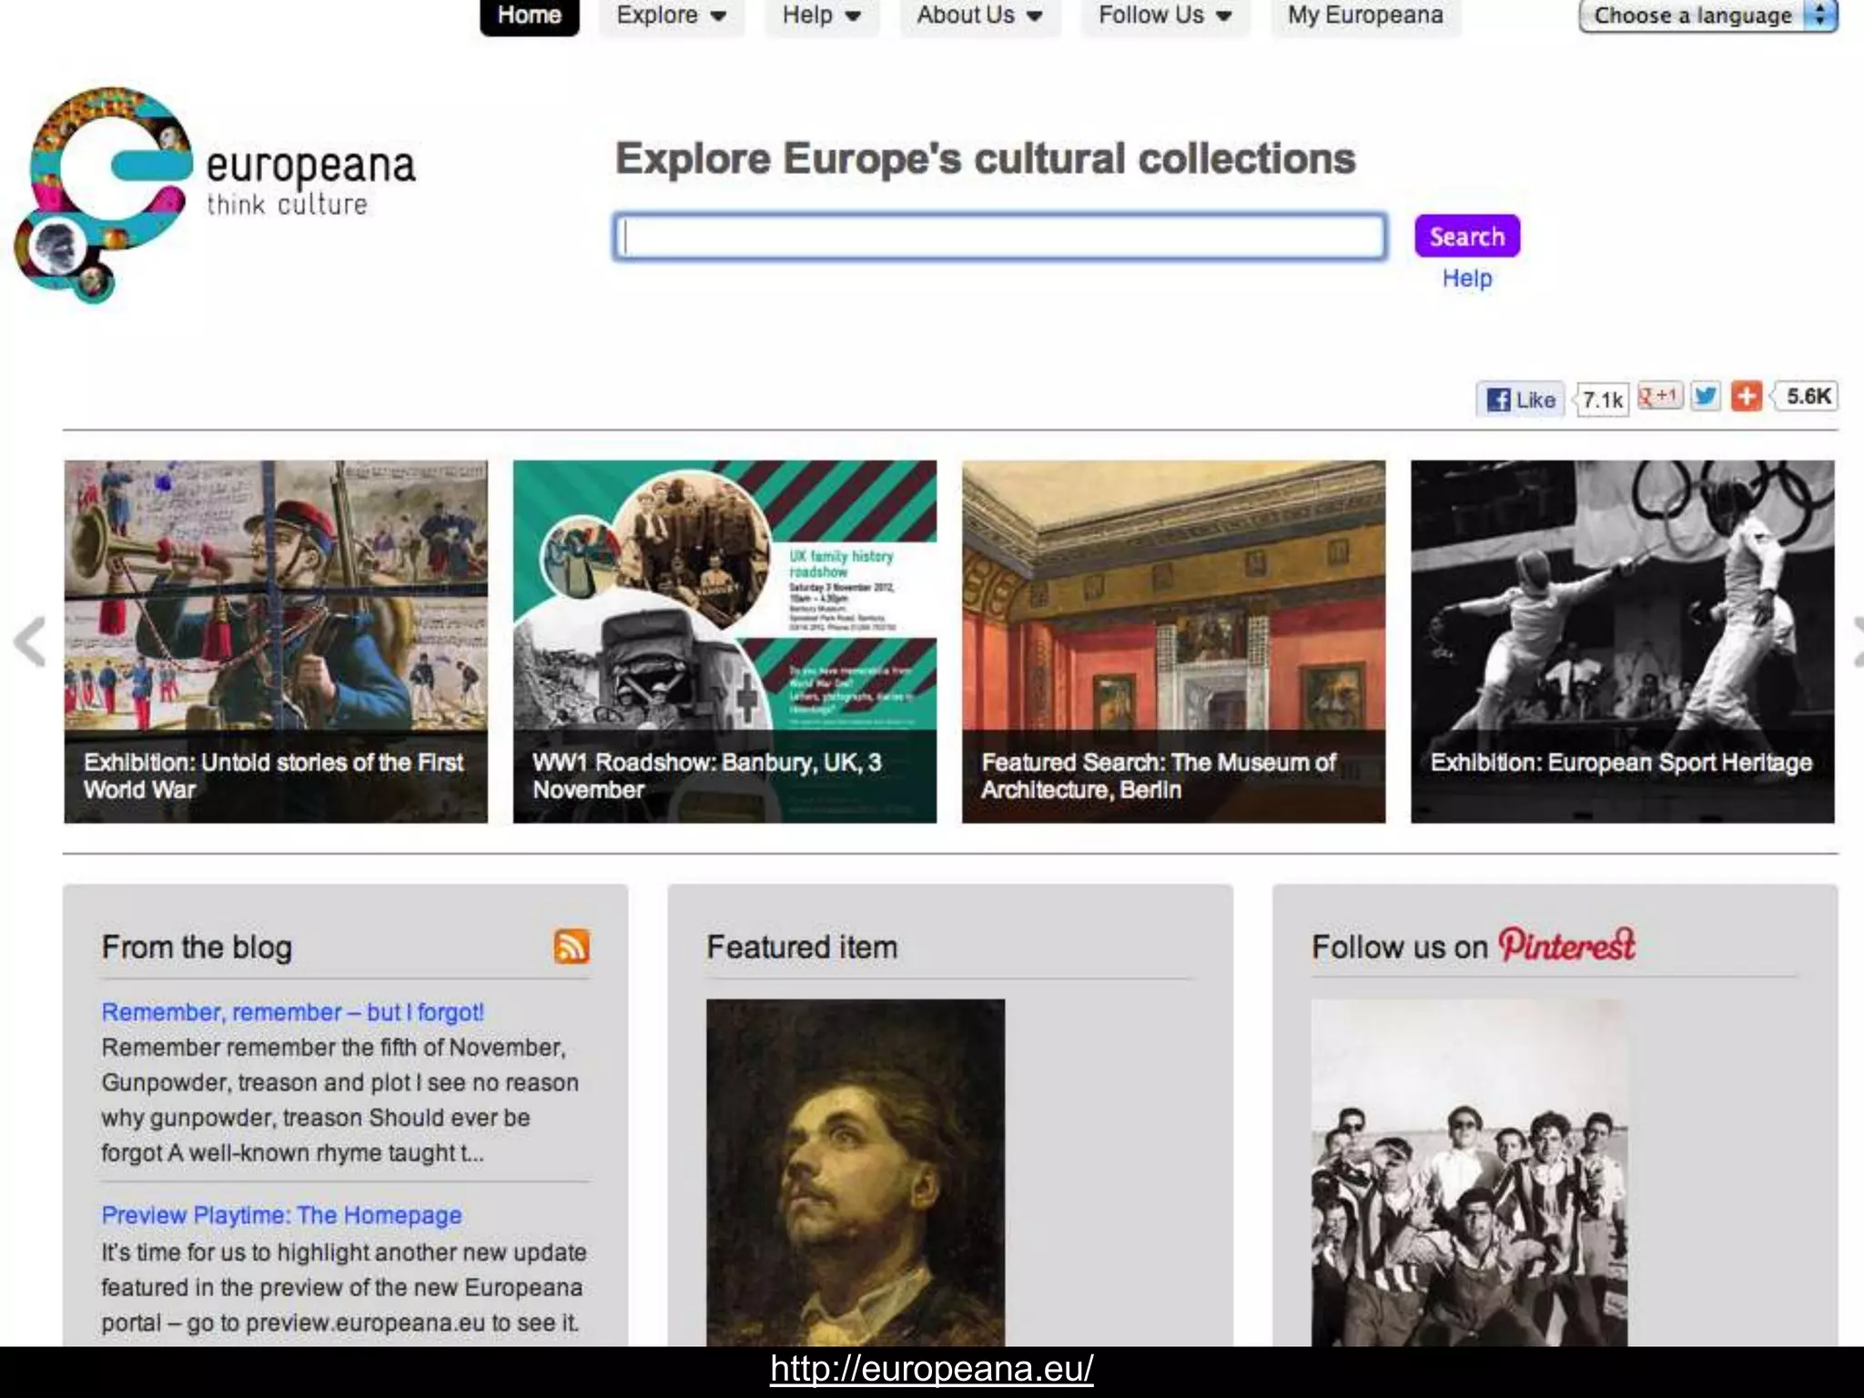This screenshot has height=1398, width=1864.
Task: Click the Help link under Search
Action: 1466,279
